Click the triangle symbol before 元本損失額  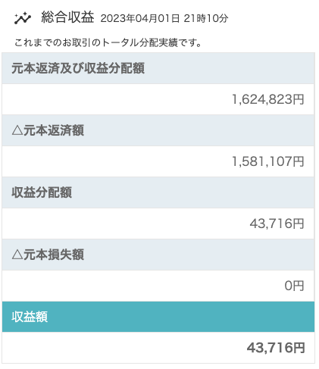[17, 255]
